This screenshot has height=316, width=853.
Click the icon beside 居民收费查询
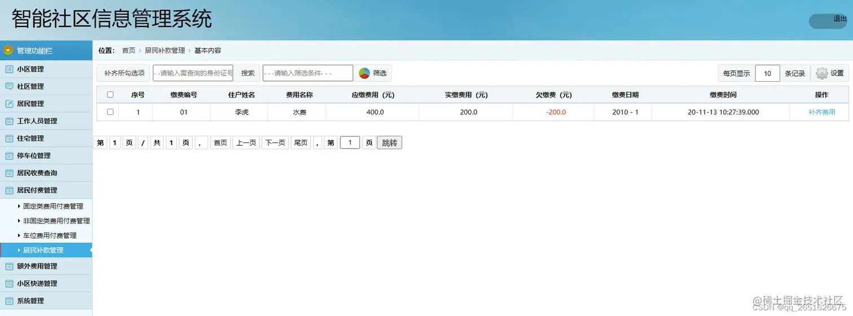9,173
